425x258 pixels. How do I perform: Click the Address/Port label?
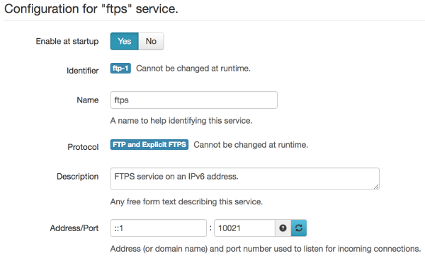click(74, 228)
